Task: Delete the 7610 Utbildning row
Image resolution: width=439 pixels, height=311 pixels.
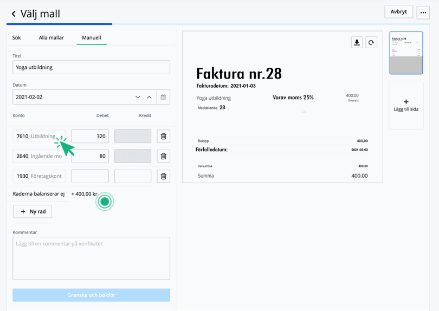Action: pyautogui.click(x=163, y=137)
